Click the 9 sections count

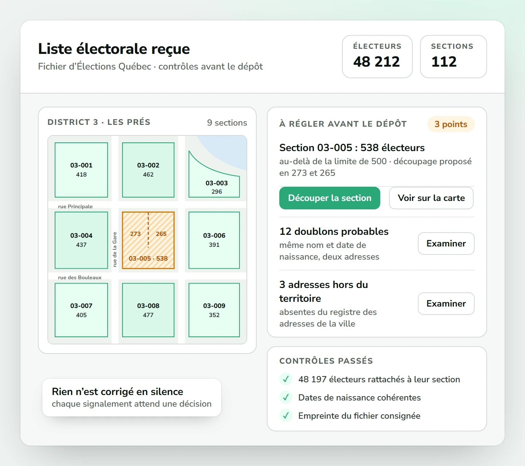[x=227, y=123]
